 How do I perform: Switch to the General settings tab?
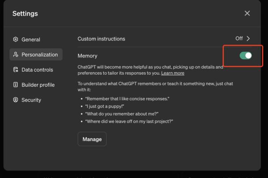31,40
